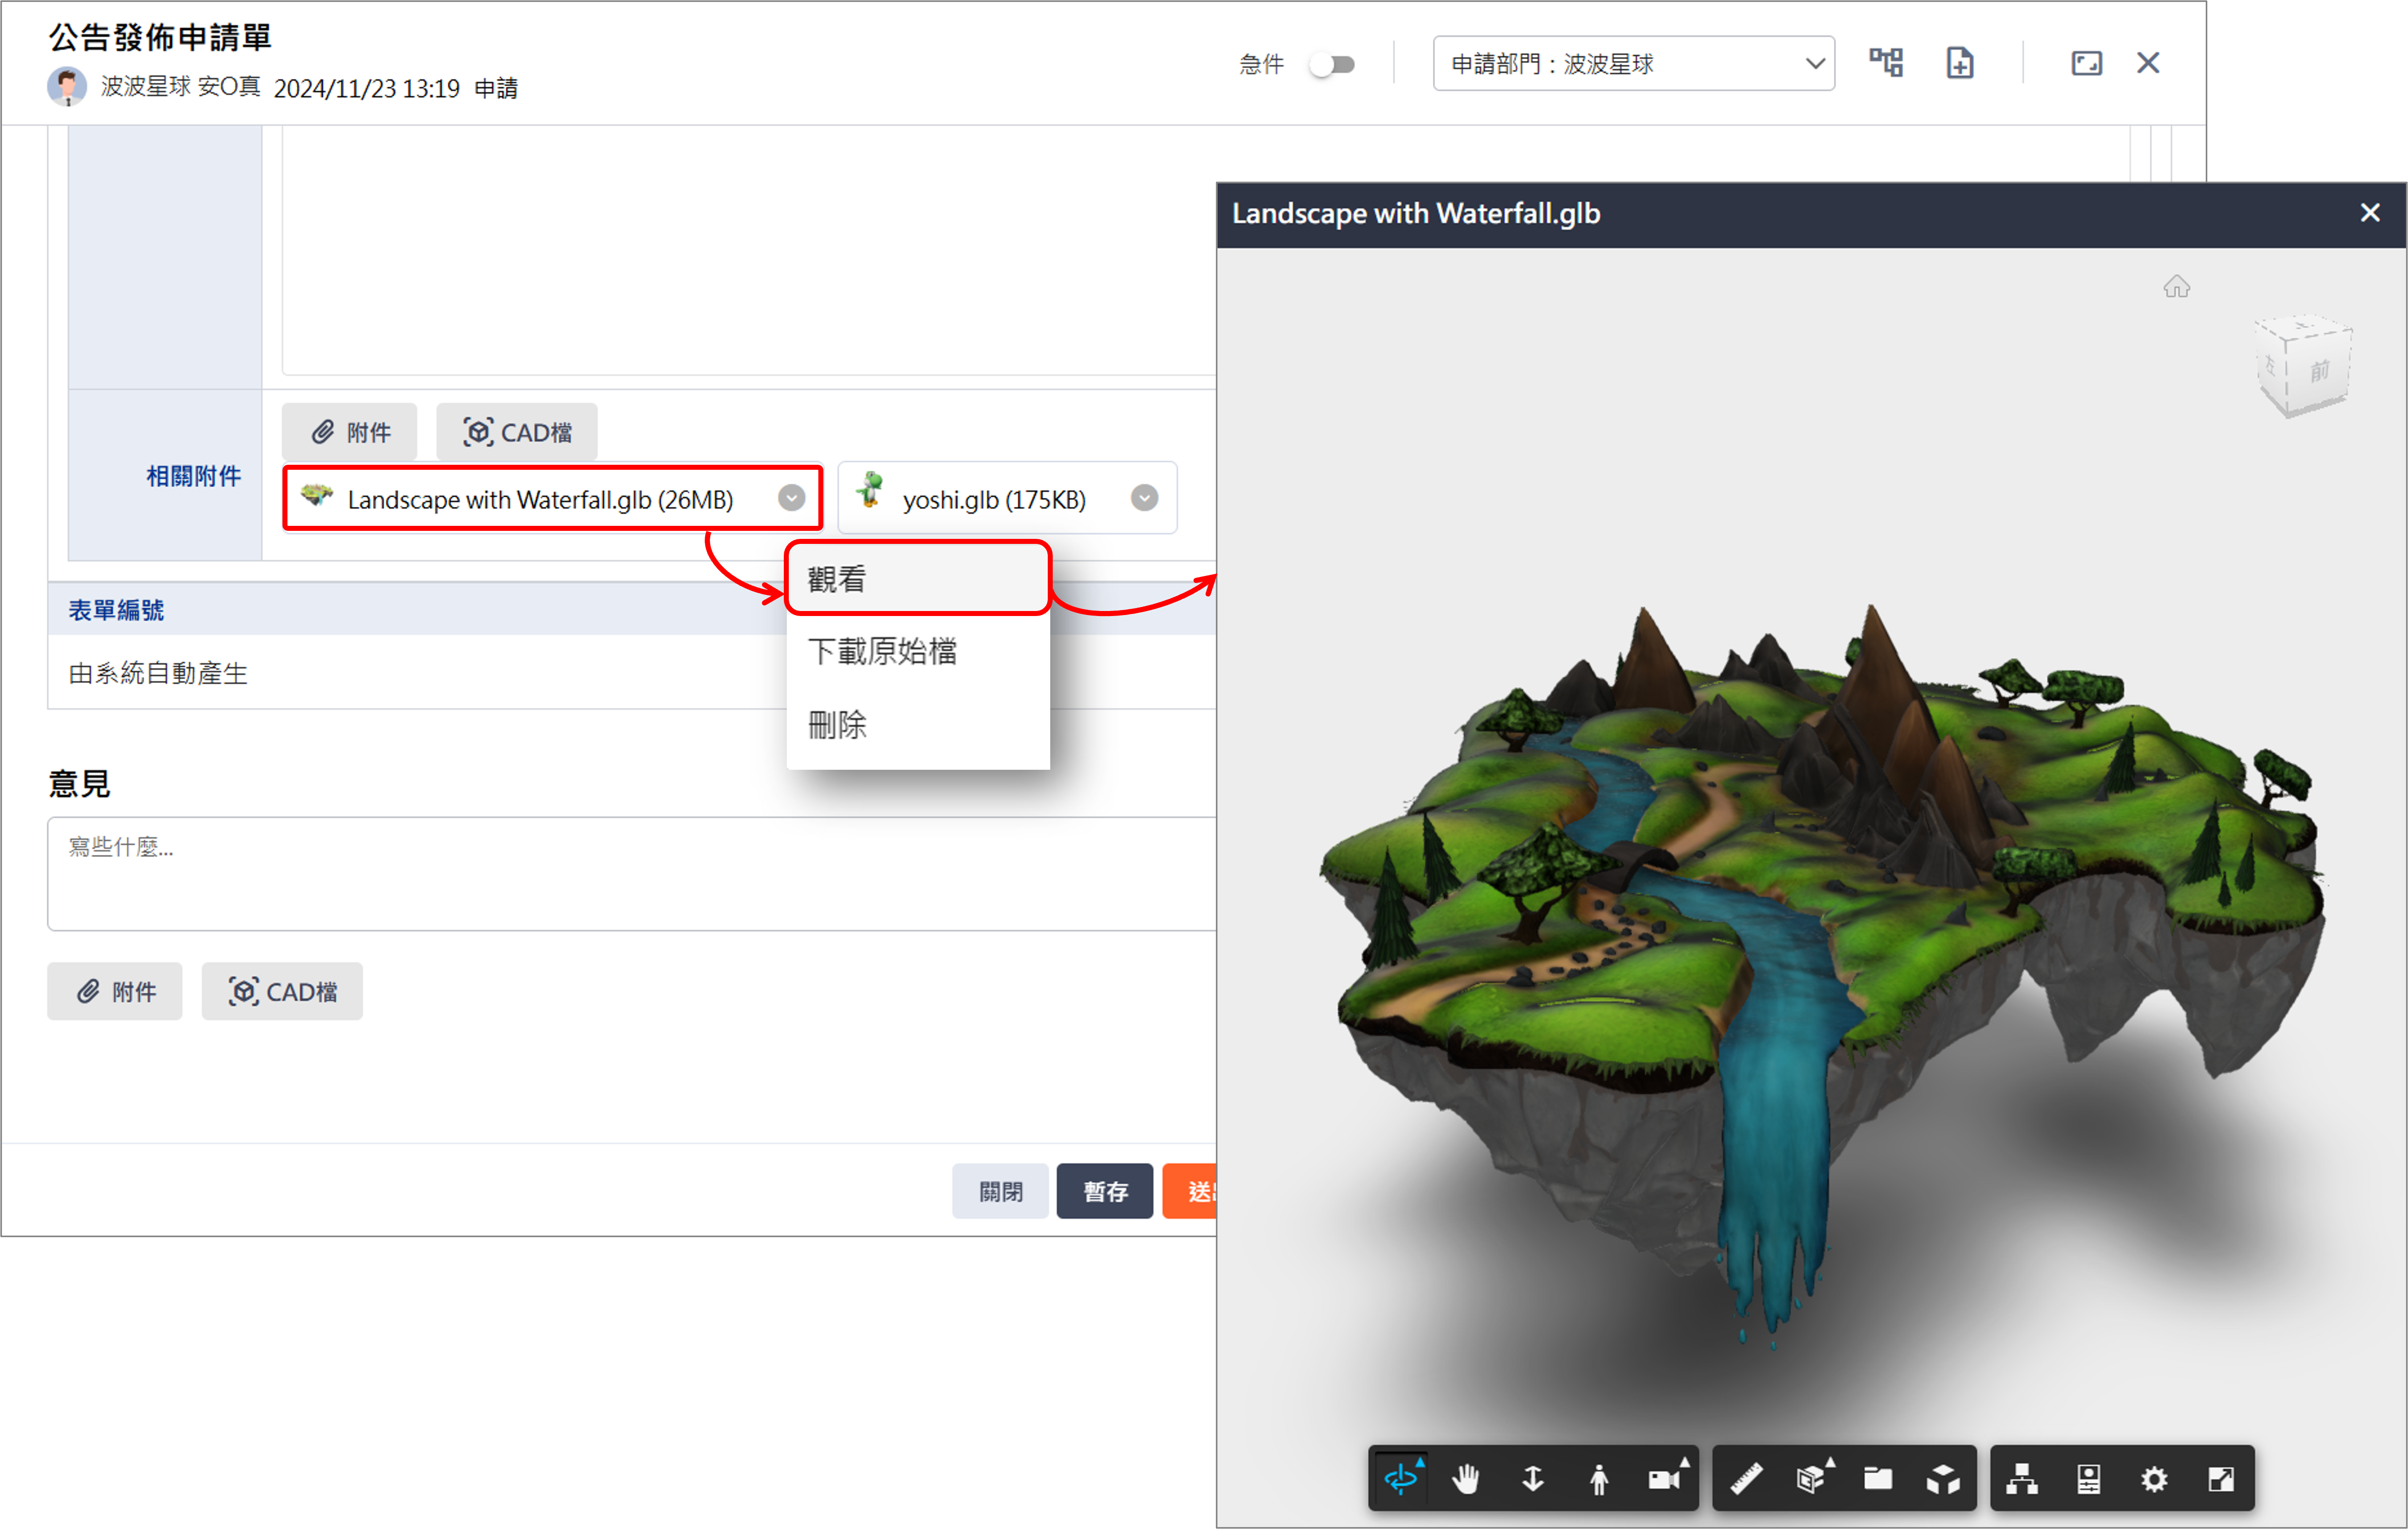Toggle the 急件 switch
The height and width of the screenshot is (1529, 2408).
click(x=1331, y=65)
